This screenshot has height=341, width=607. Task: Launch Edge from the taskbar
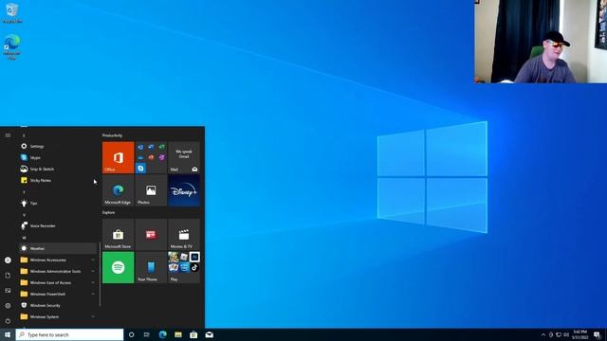click(162, 334)
